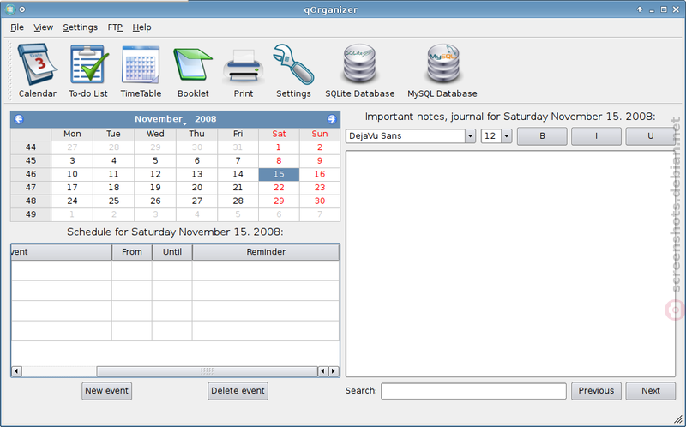Select November 10 in calendar
Viewport: 686px width, 427px height.
click(72, 174)
